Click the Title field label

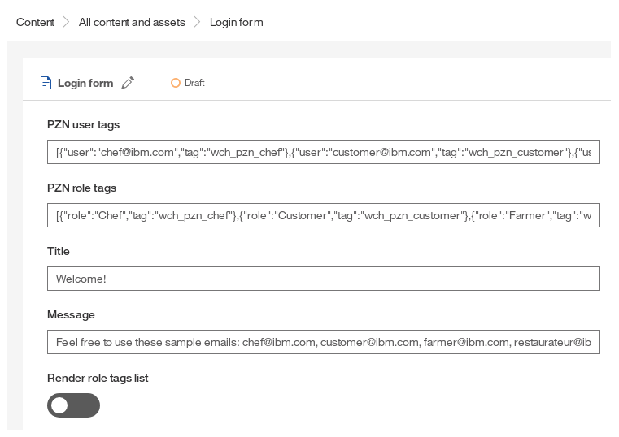pyautogui.click(x=59, y=251)
